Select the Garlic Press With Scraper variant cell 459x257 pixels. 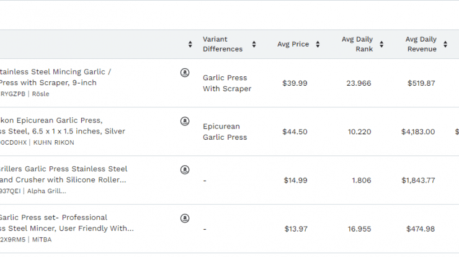227,83
